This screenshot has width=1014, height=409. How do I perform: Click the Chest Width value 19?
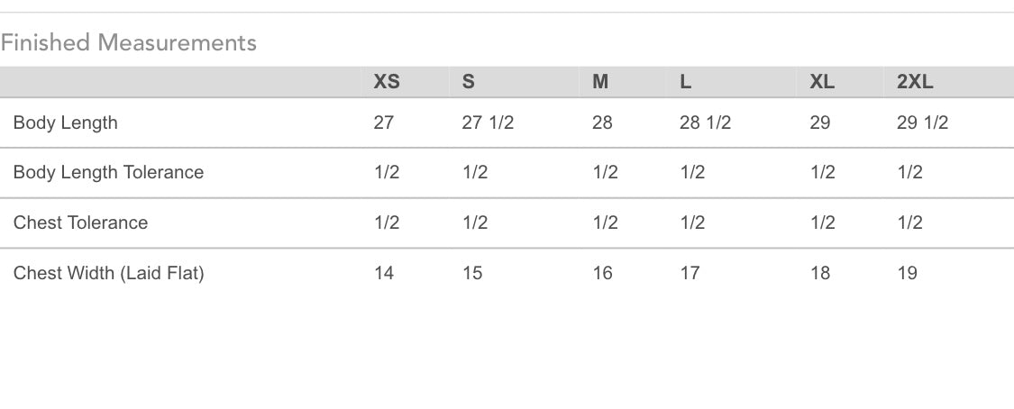[x=908, y=273]
